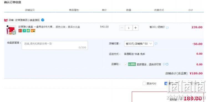Click the orange credit card badge icon
The width and height of the screenshot is (208, 102).
coord(33,31)
